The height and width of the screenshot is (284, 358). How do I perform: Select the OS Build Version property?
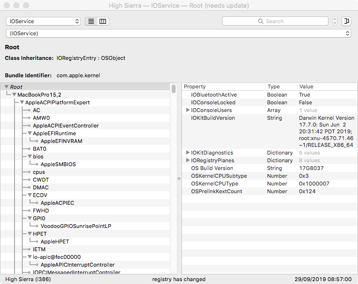coord(269,168)
